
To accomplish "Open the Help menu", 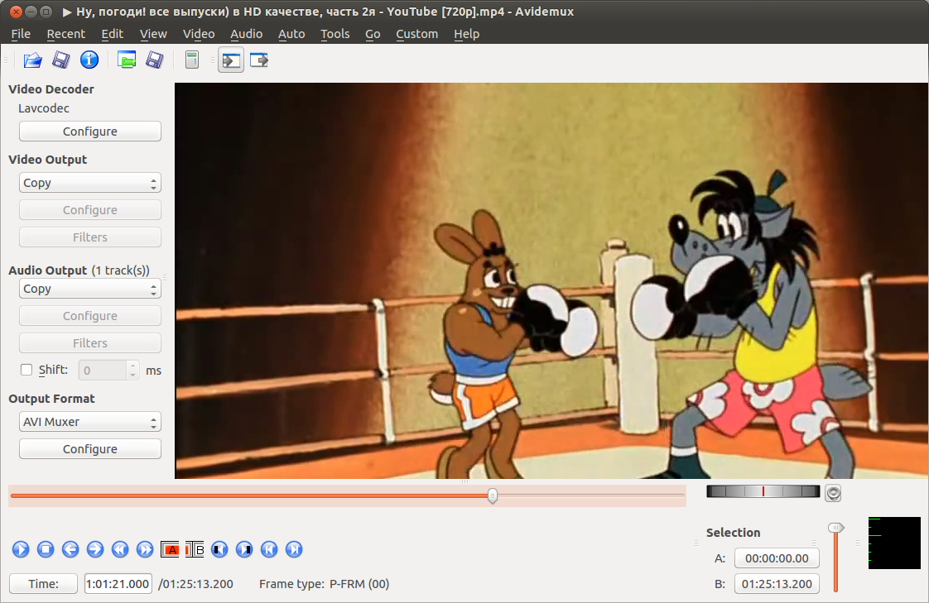I will click(x=467, y=34).
